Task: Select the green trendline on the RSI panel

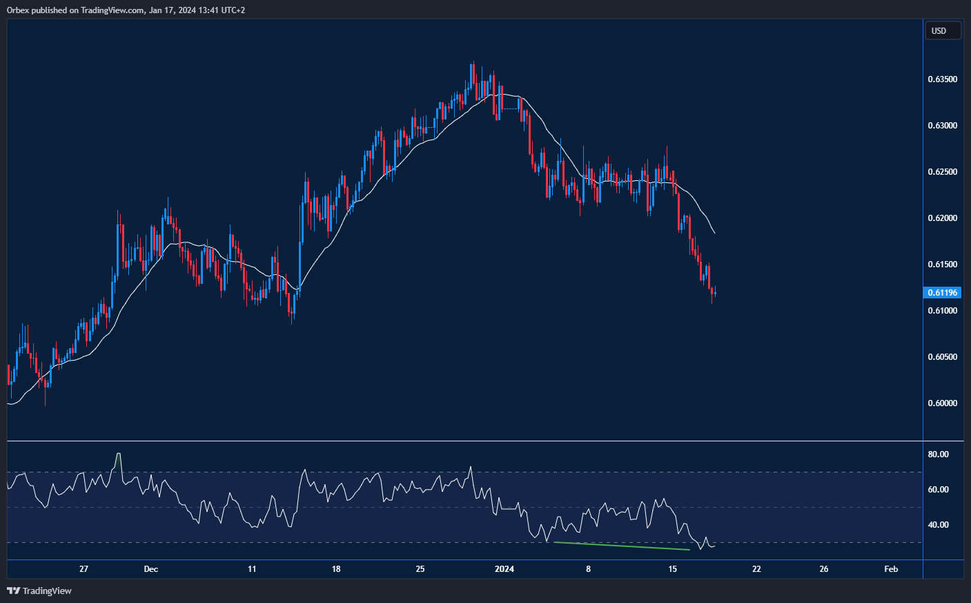Action: pyautogui.click(x=621, y=546)
